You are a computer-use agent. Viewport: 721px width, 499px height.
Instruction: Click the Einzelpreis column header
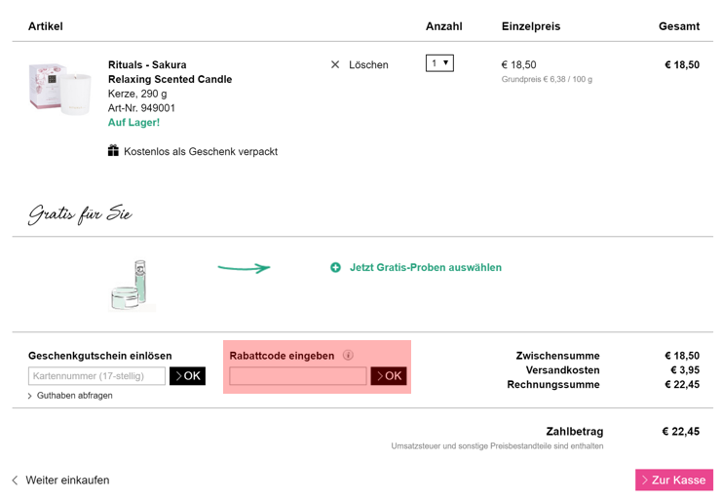point(531,26)
